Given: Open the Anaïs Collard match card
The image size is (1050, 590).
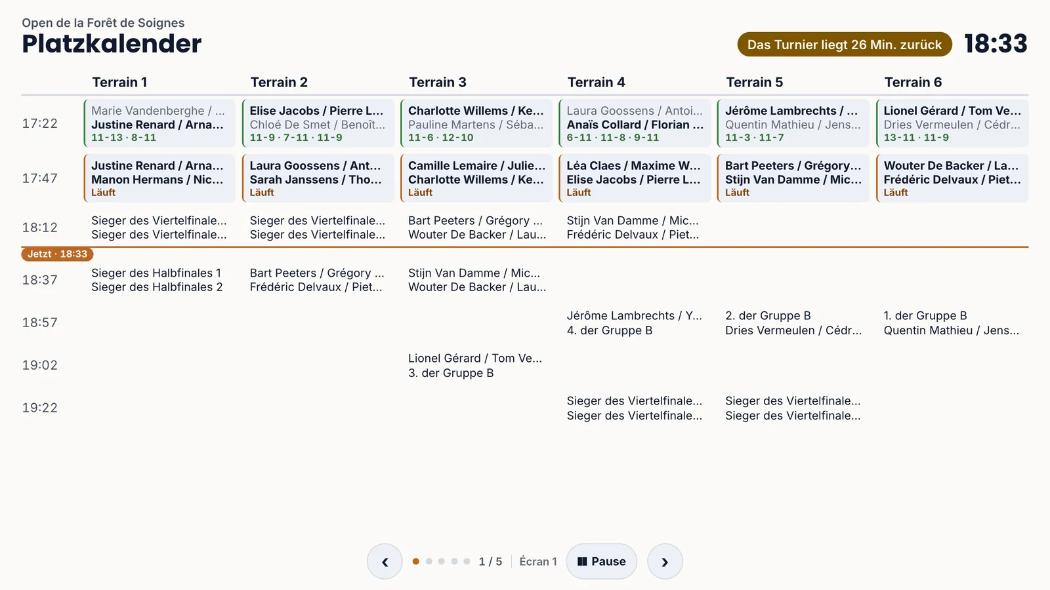Looking at the screenshot, I should (635, 123).
